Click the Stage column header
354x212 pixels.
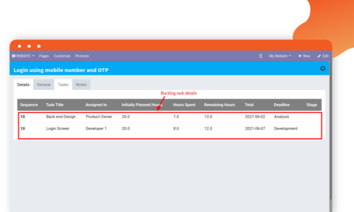click(312, 105)
